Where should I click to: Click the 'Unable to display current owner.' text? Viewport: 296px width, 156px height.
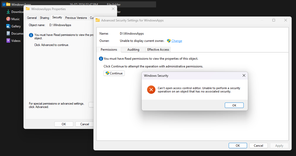(x=142, y=41)
